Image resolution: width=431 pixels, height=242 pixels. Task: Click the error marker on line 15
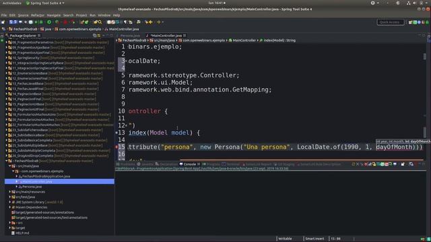click(117, 147)
